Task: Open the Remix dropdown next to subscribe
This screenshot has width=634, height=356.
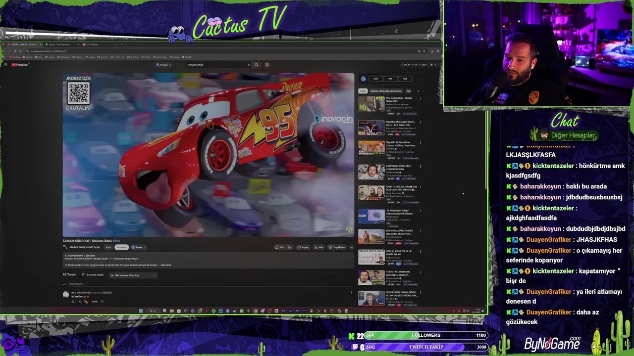Action: click(139, 247)
